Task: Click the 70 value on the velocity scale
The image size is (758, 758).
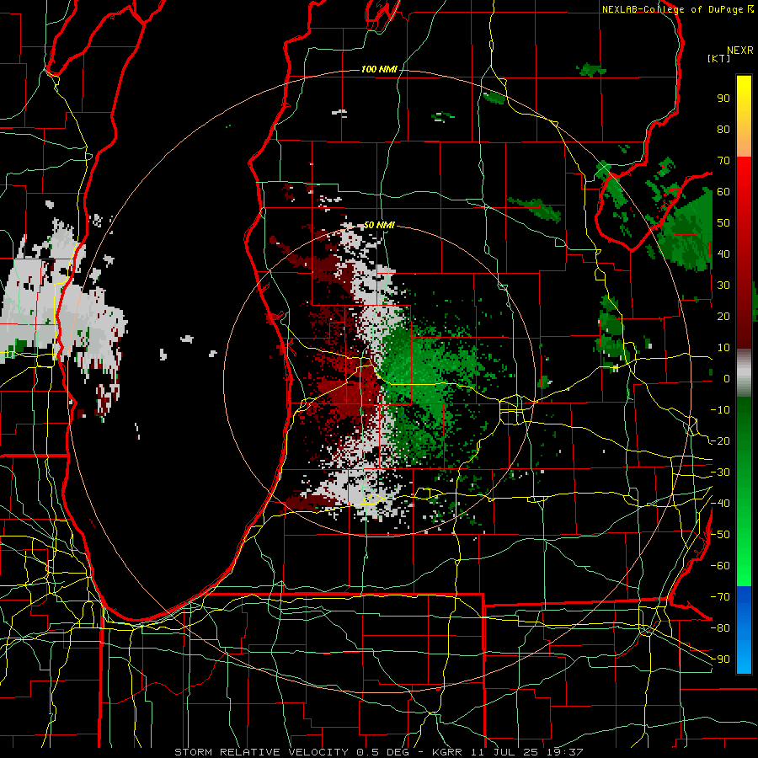Action: (x=723, y=161)
